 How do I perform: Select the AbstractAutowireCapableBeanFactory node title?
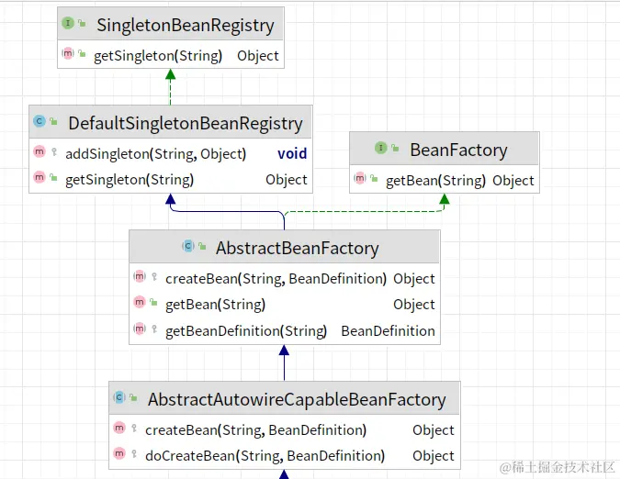297,400
